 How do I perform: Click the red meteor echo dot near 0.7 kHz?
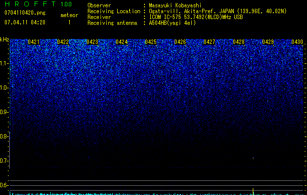pos(253,158)
